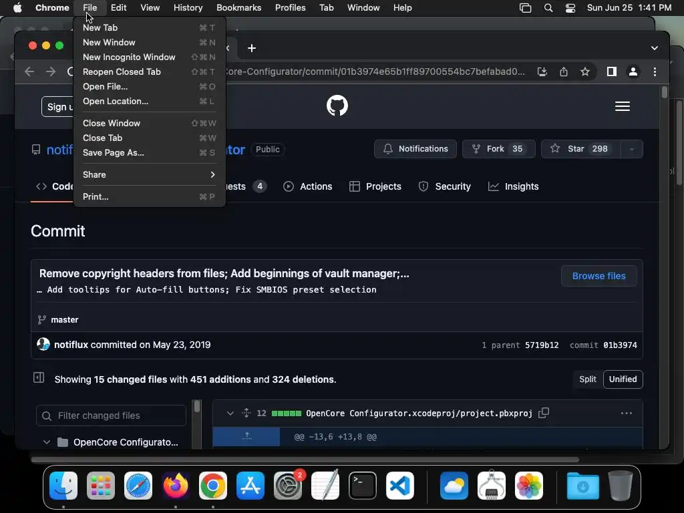Viewport: 684px width, 513px height.
Task: Open the Edit menu in menu bar
Action: coord(118,8)
